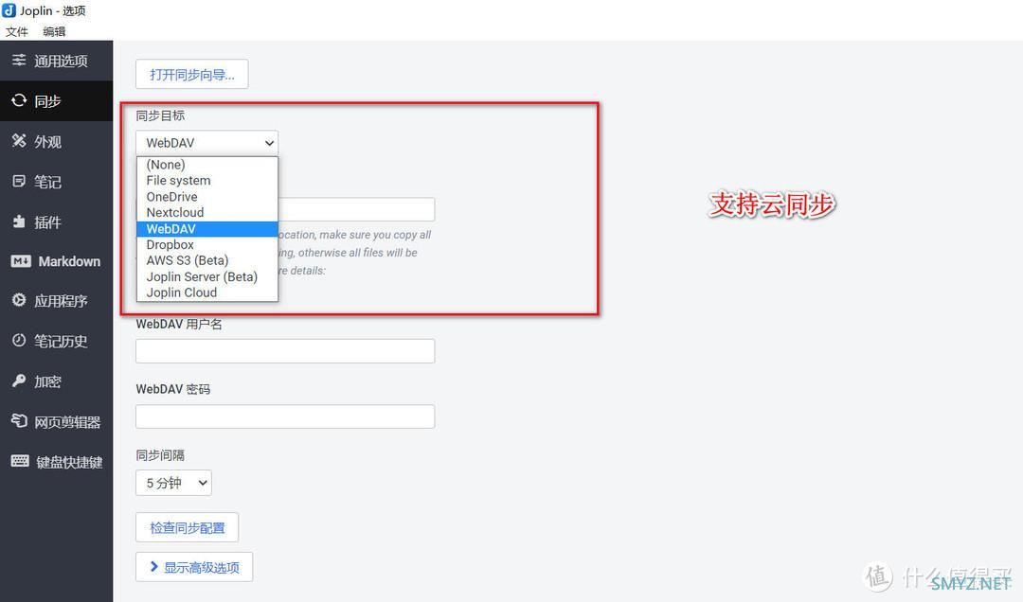Image resolution: width=1023 pixels, height=602 pixels.
Task: Choose Dropbox as sync target
Action: coord(207,244)
